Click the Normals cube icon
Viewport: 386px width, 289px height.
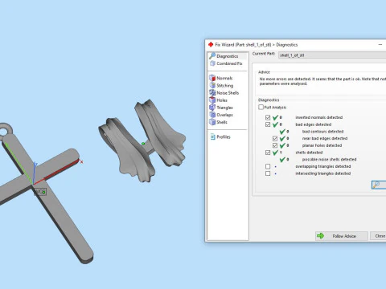tap(212, 78)
